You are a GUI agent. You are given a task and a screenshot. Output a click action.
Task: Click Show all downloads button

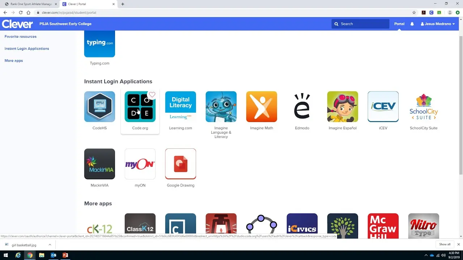(x=445, y=244)
